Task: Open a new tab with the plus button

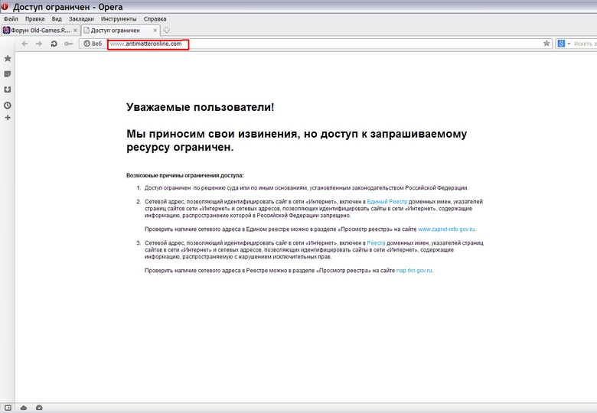Action: click(x=166, y=31)
